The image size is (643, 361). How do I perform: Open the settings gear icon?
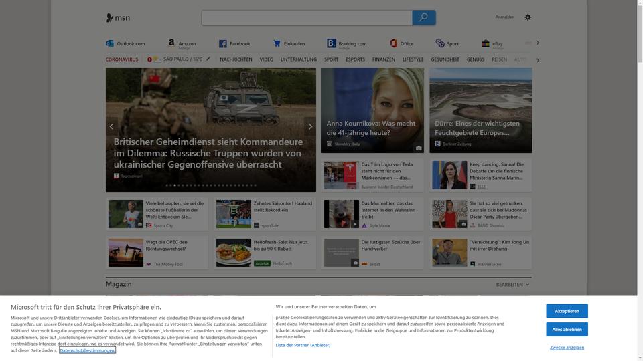click(528, 17)
